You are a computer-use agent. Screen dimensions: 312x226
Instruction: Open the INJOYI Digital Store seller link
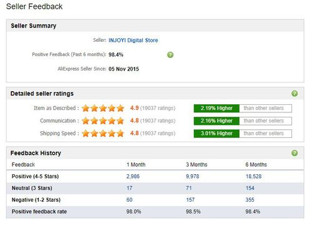tap(133, 40)
